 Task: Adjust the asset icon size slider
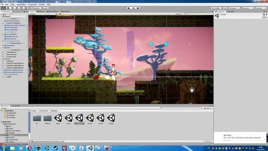[x=207, y=141]
